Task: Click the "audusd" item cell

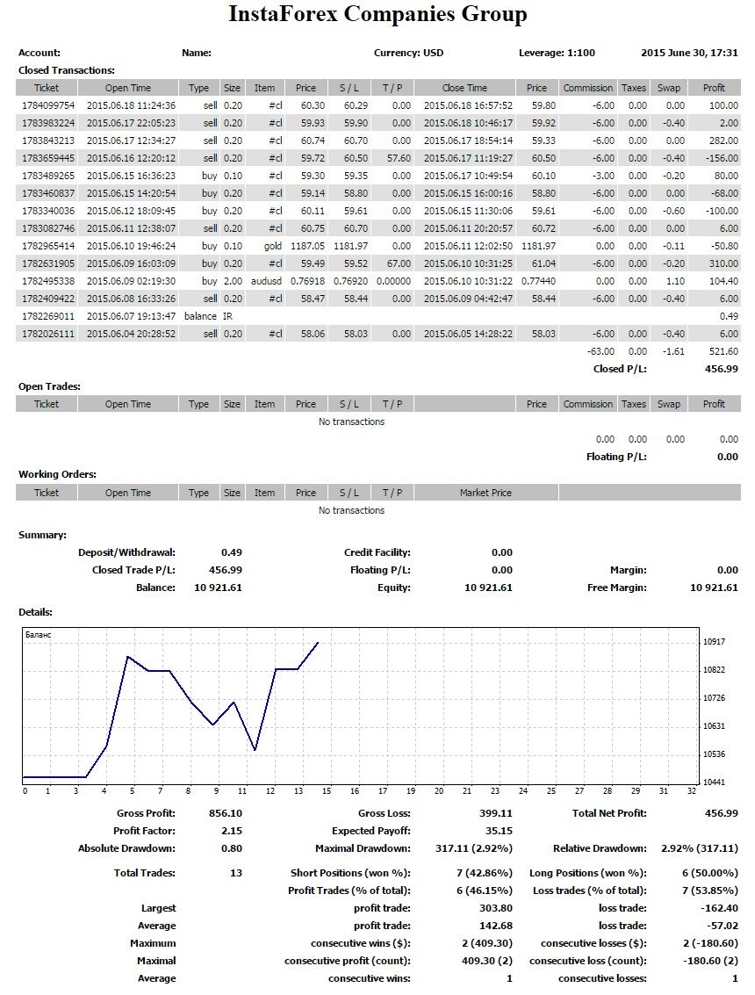Action: coord(267,281)
